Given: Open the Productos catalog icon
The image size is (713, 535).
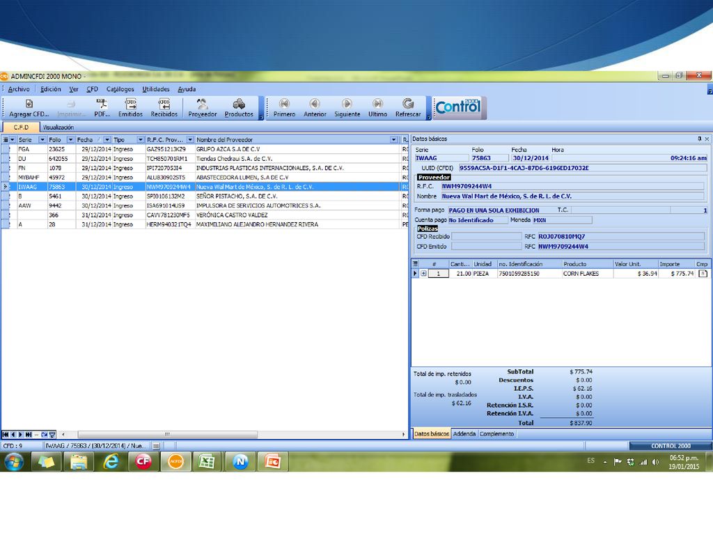Looking at the screenshot, I should click(x=239, y=108).
